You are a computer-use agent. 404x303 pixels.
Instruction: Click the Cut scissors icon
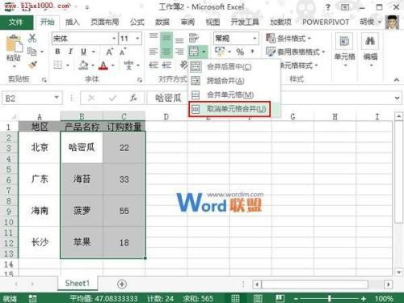pos(32,38)
